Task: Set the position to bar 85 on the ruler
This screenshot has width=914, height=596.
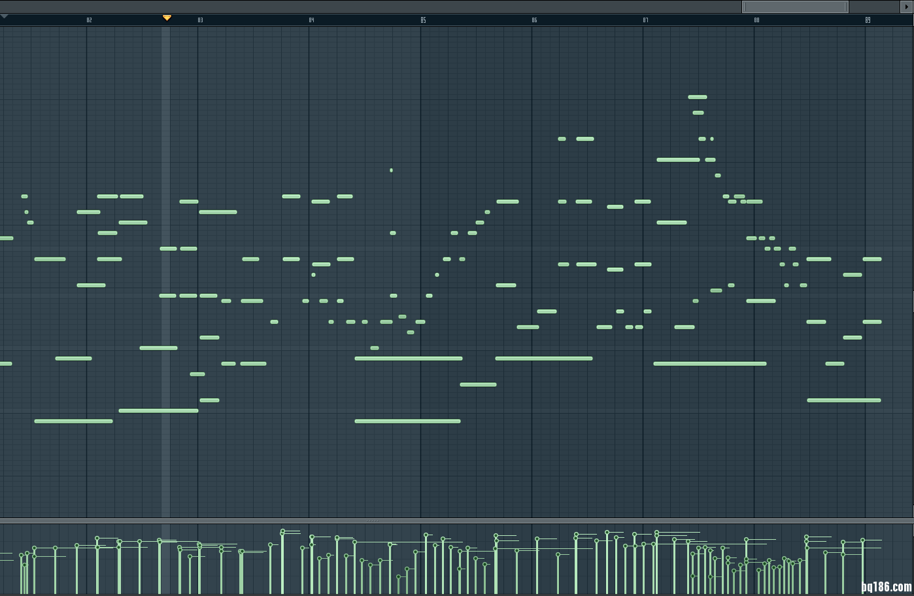Action: pyautogui.click(x=424, y=20)
